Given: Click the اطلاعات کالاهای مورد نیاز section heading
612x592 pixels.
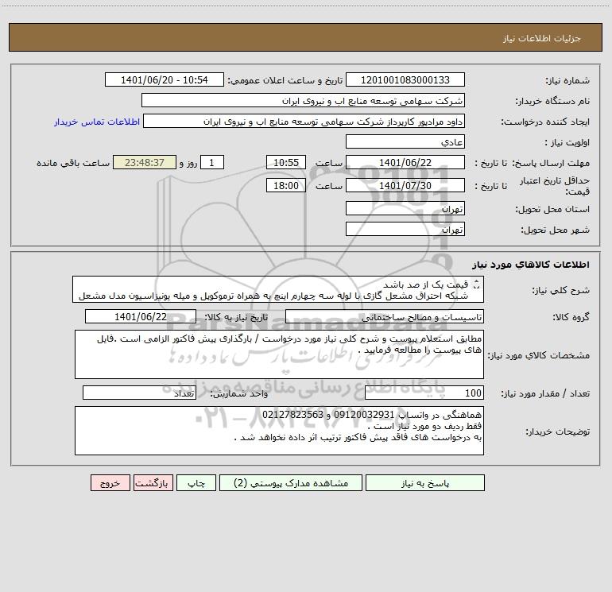Looking at the screenshot, I should (531, 265).
